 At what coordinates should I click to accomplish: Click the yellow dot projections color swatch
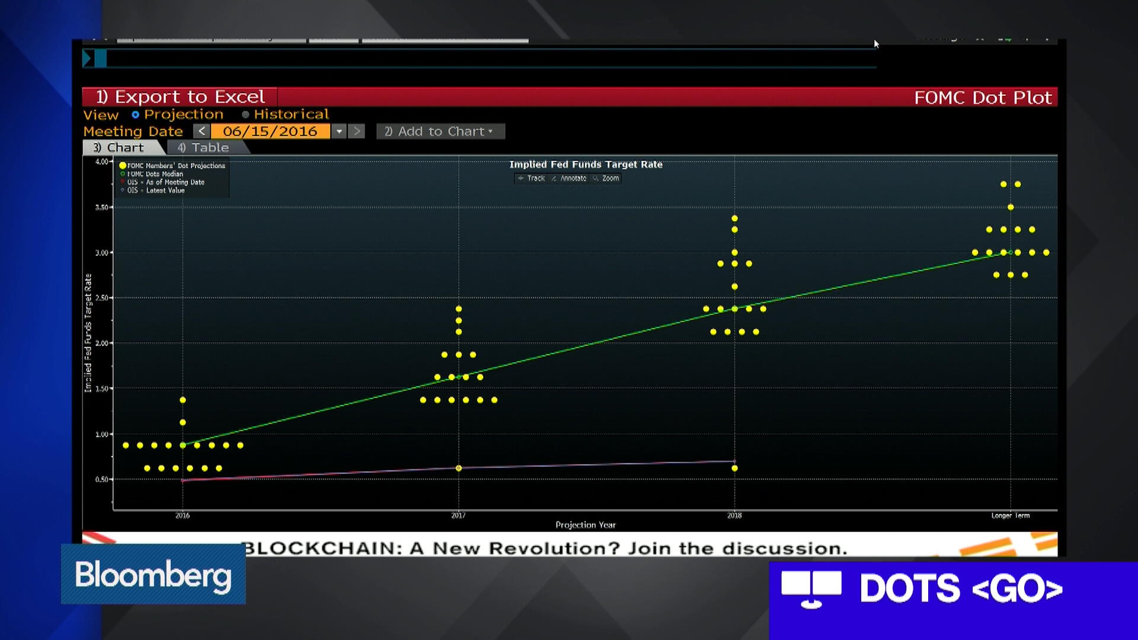(x=122, y=166)
